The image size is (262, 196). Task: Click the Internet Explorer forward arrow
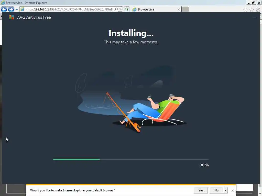(x=11, y=9)
